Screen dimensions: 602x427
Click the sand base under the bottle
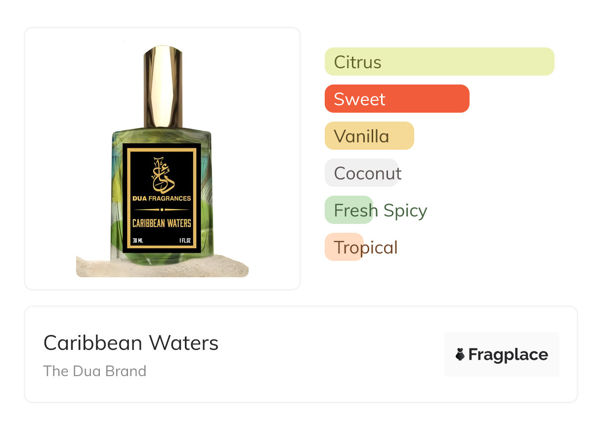tap(162, 266)
